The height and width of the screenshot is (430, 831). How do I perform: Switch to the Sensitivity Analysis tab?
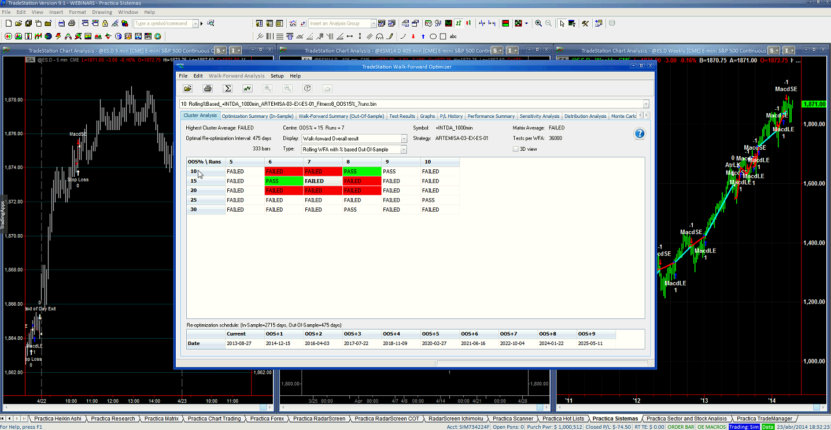(x=540, y=116)
